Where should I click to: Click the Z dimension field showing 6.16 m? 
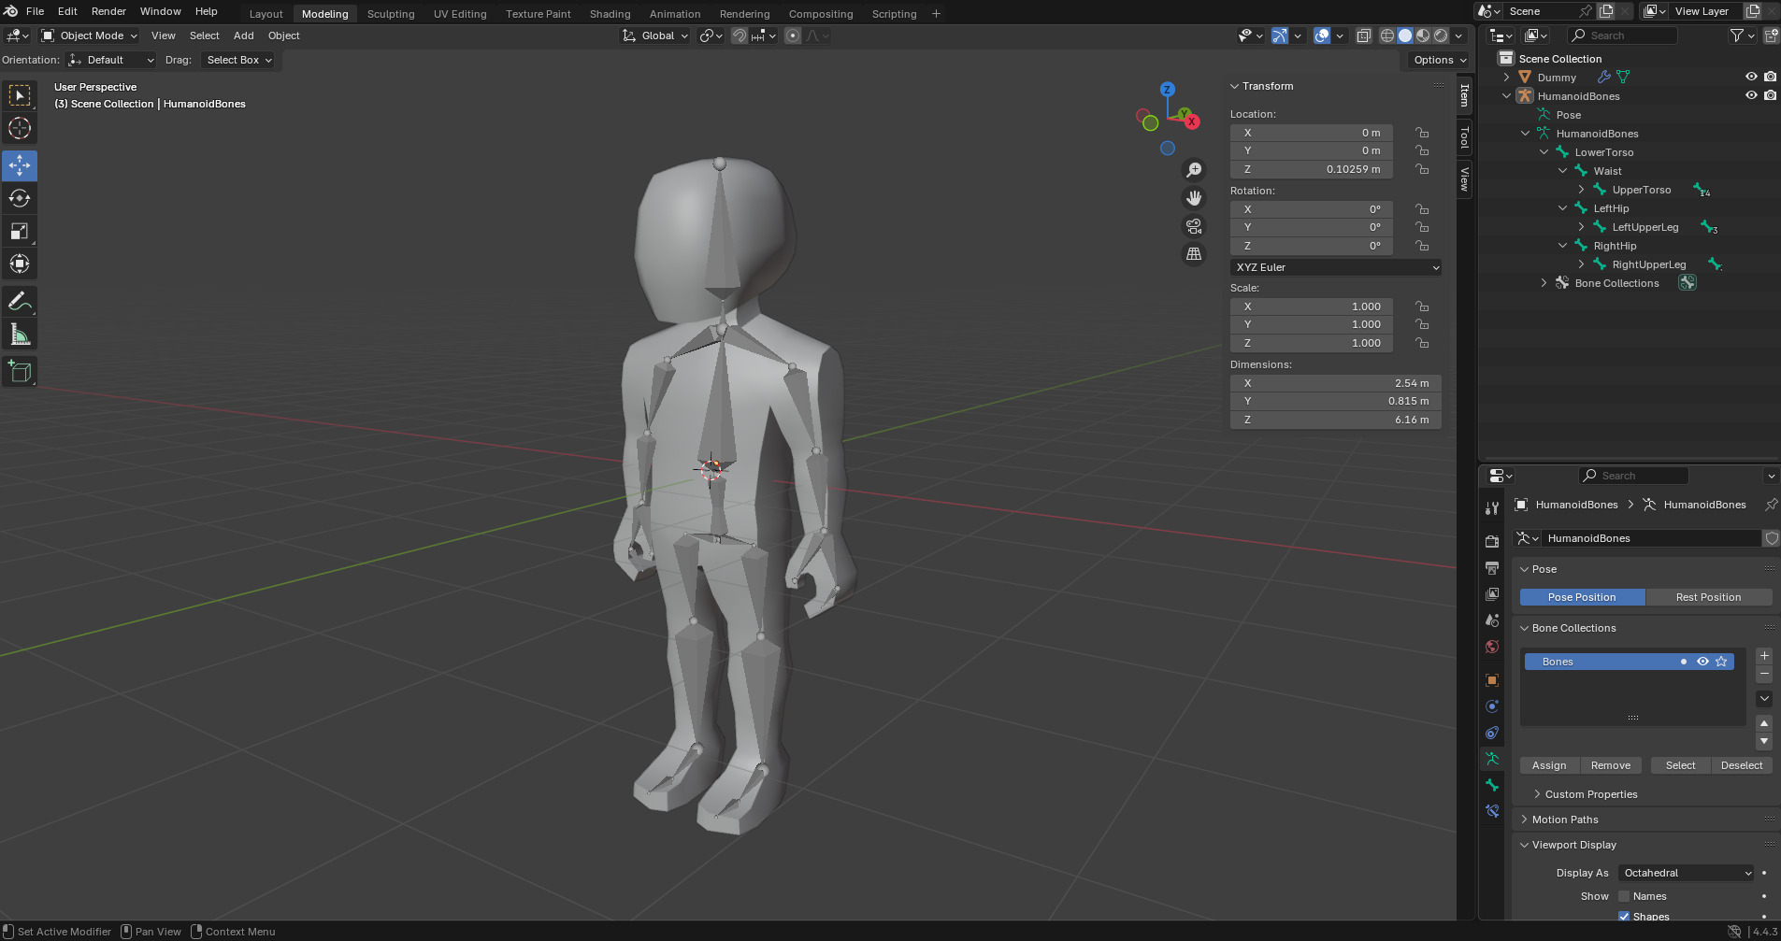(x=1335, y=420)
